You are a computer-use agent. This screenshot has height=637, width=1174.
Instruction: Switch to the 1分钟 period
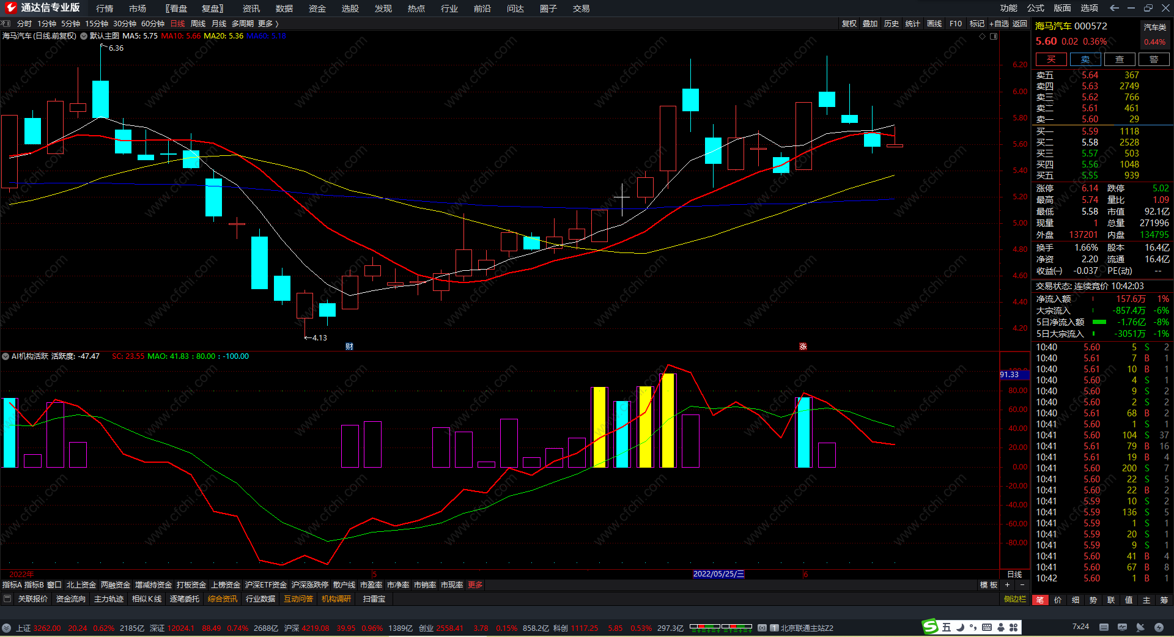(x=47, y=24)
